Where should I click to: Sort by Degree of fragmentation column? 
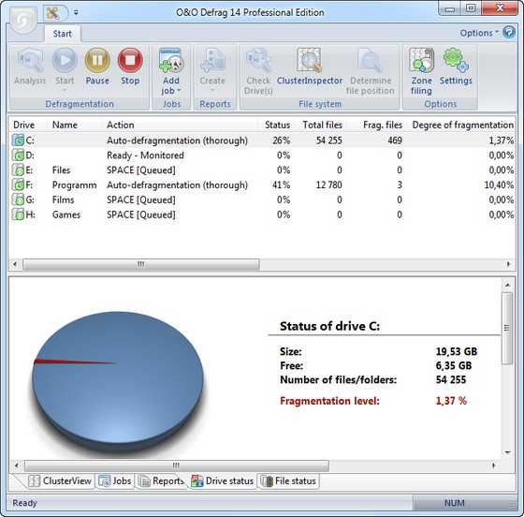tap(462, 125)
